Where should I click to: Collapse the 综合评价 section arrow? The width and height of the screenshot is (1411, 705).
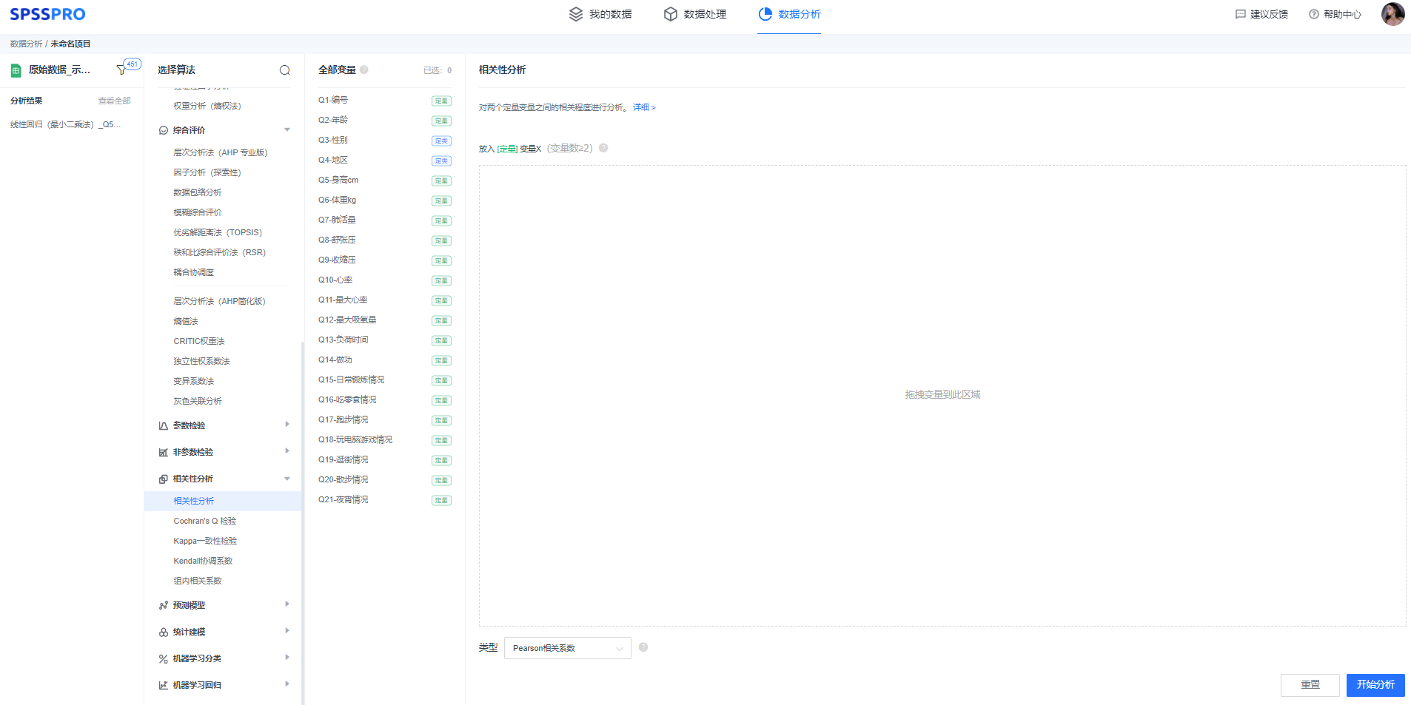(287, 130)
